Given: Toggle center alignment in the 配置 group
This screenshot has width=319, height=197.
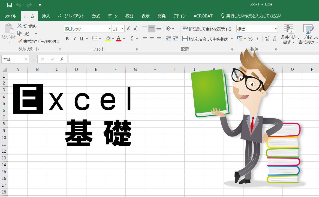Looking at the screenshot, I should pyautogui.click(x=151, y=39).
